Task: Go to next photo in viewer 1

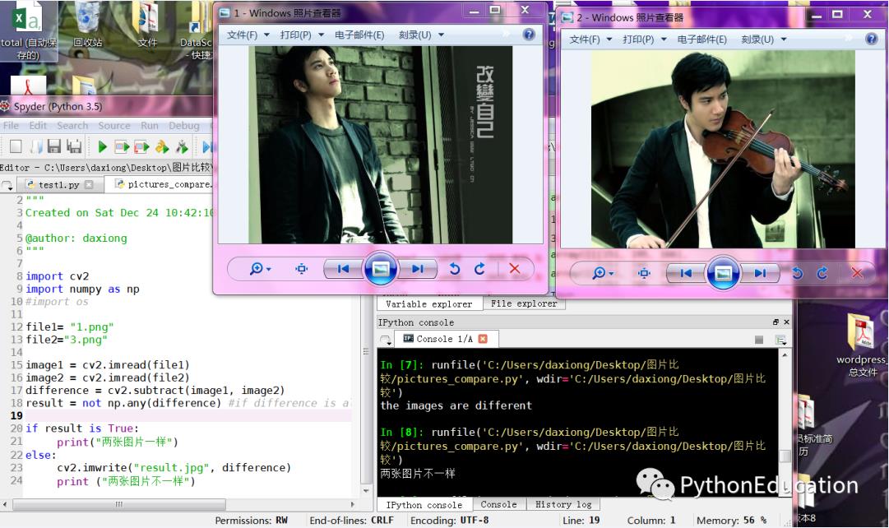Action: [418, 269]
